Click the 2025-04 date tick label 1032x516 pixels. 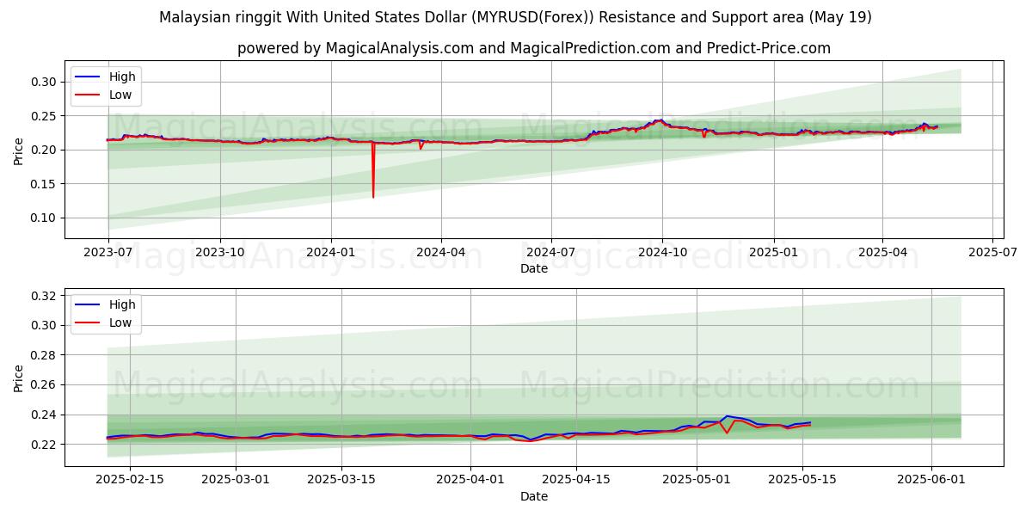[883, 253]
